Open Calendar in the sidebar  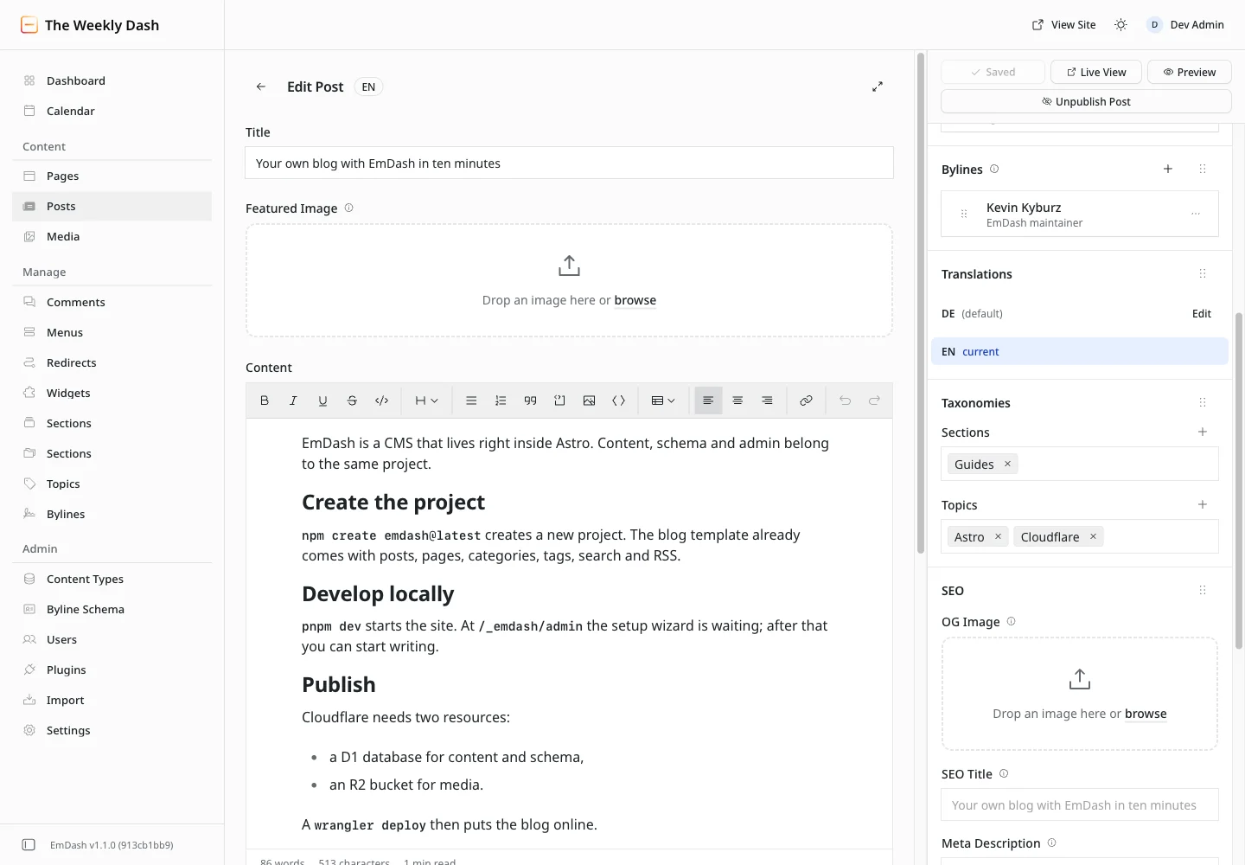click(112, 111)
